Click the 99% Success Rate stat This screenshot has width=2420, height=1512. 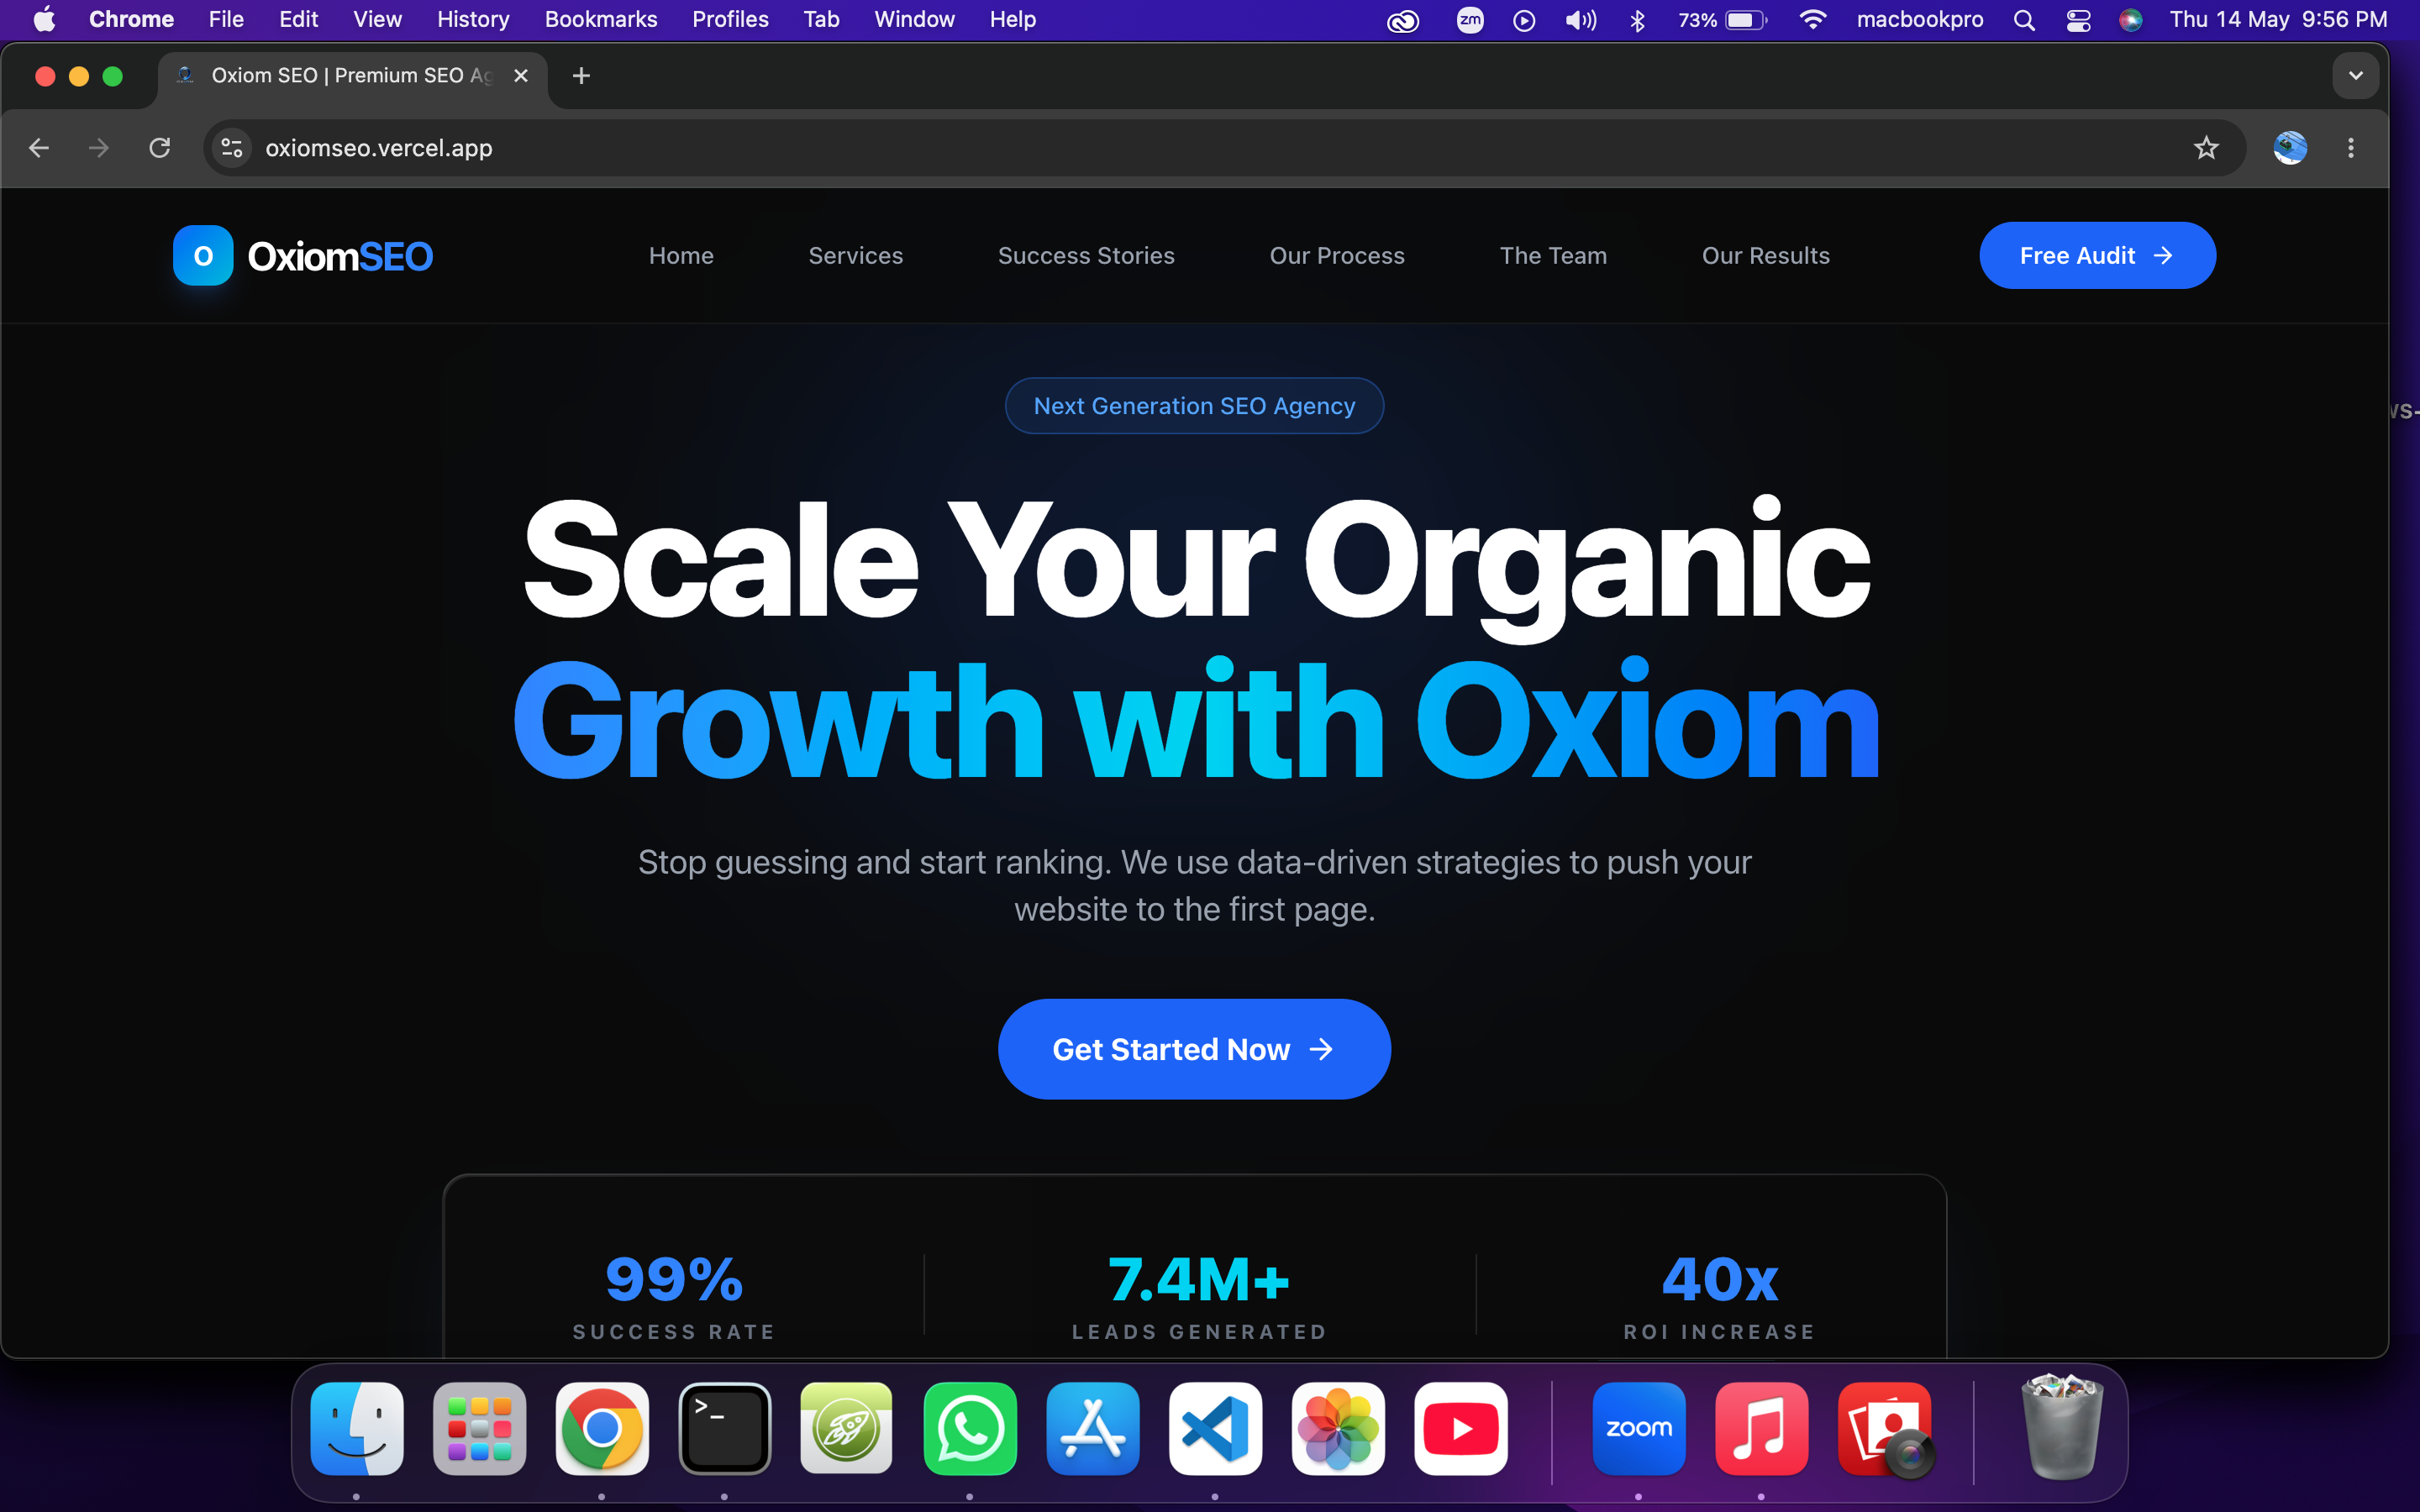[674, 1296]
